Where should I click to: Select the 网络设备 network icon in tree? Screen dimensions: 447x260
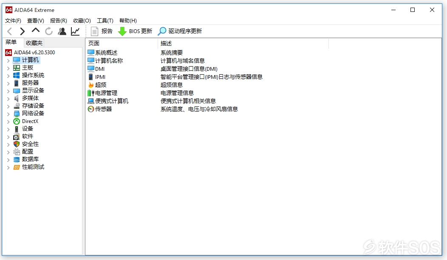point(17,114)
